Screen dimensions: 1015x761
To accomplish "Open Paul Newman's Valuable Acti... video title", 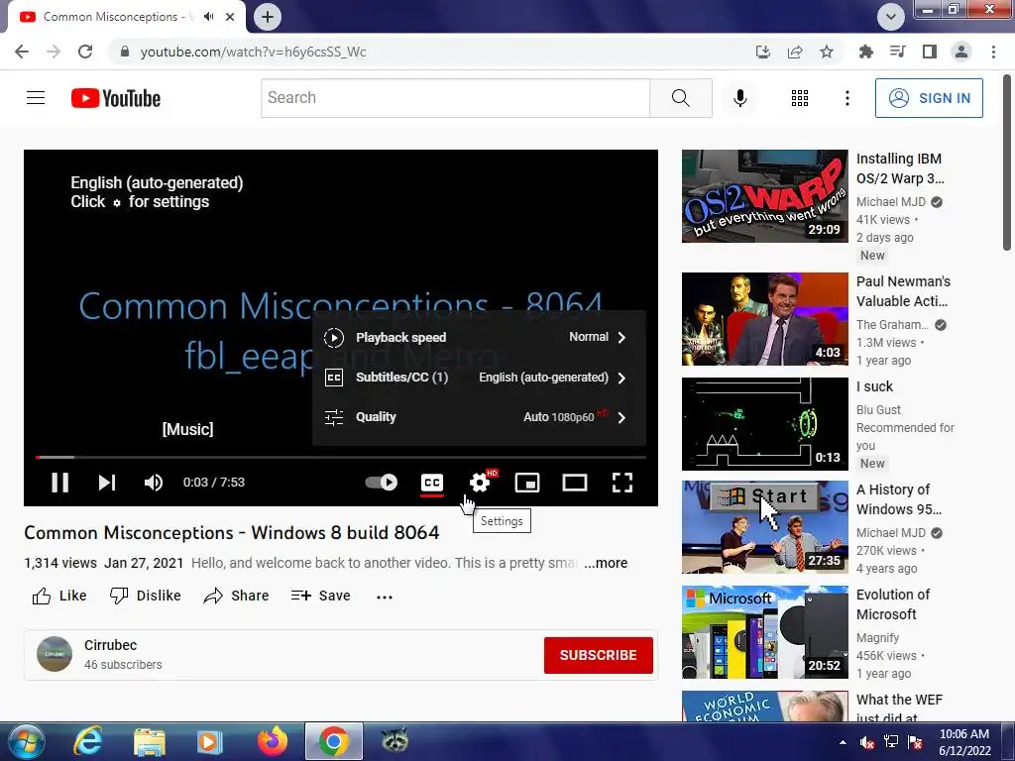I will (903, 291).
